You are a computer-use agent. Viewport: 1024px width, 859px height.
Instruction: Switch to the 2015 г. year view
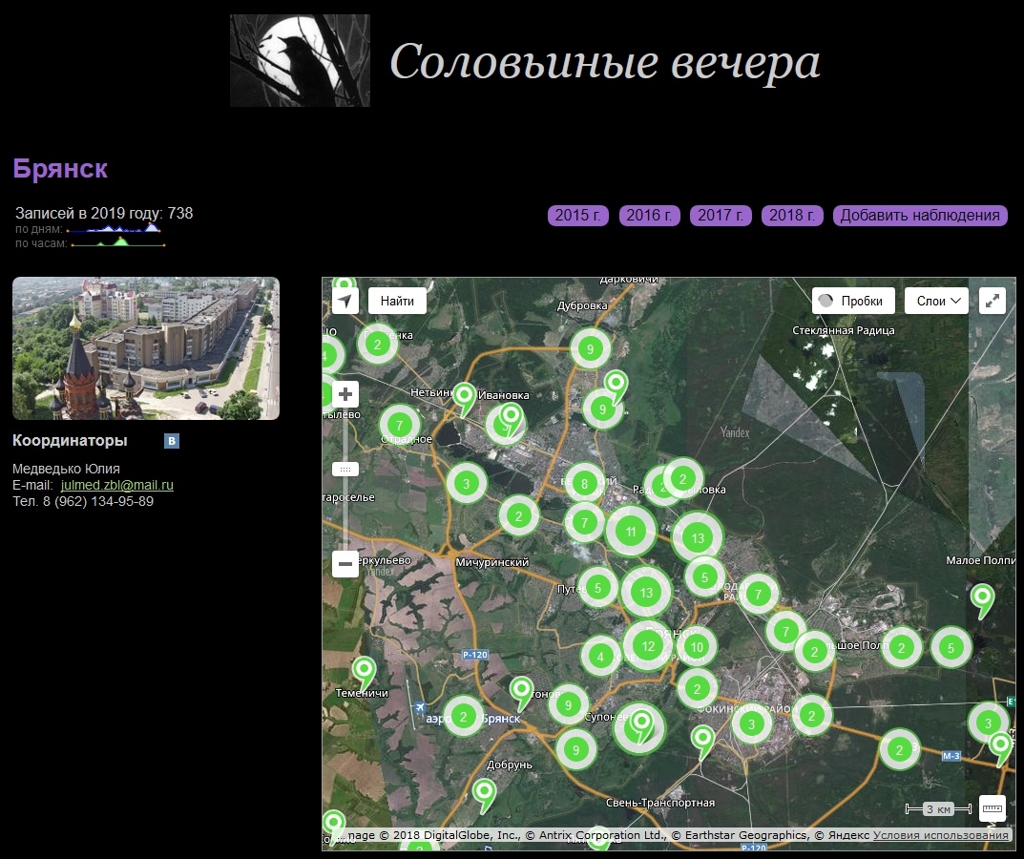[578, 216]
